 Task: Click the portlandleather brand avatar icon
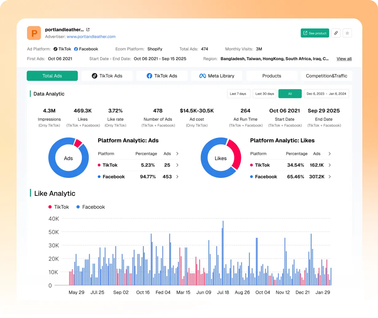click(34, 33)
